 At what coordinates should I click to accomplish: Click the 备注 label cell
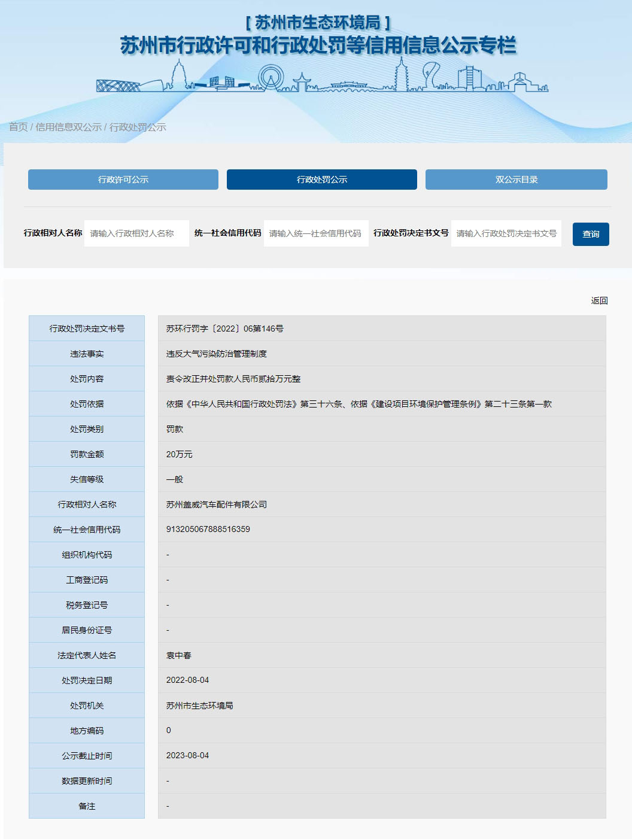pos(87,806)
